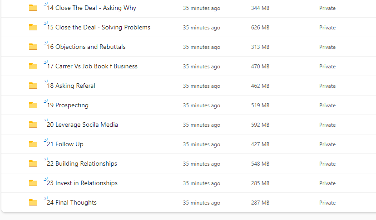This screenshot has width=376, height=220.
Task: Click Private sharing status of 24 Final Thoughts
Action: [327, 203]
